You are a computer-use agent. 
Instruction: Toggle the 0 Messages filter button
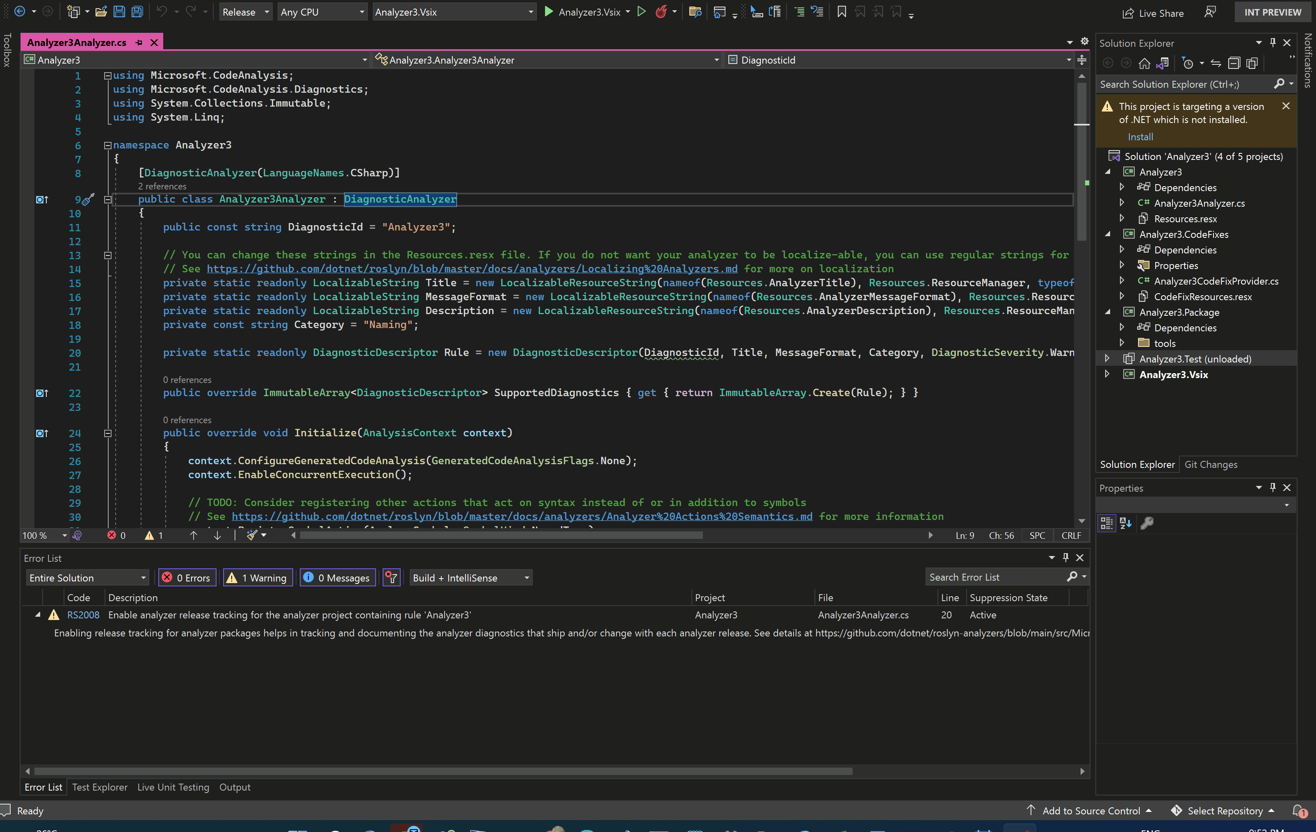click(x=337, y=578)
